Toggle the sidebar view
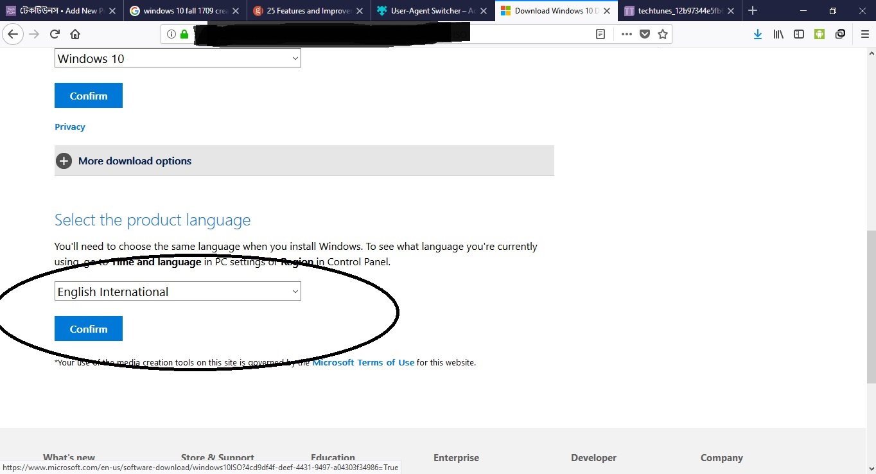876x474 pixels. [x=799, y=34]
